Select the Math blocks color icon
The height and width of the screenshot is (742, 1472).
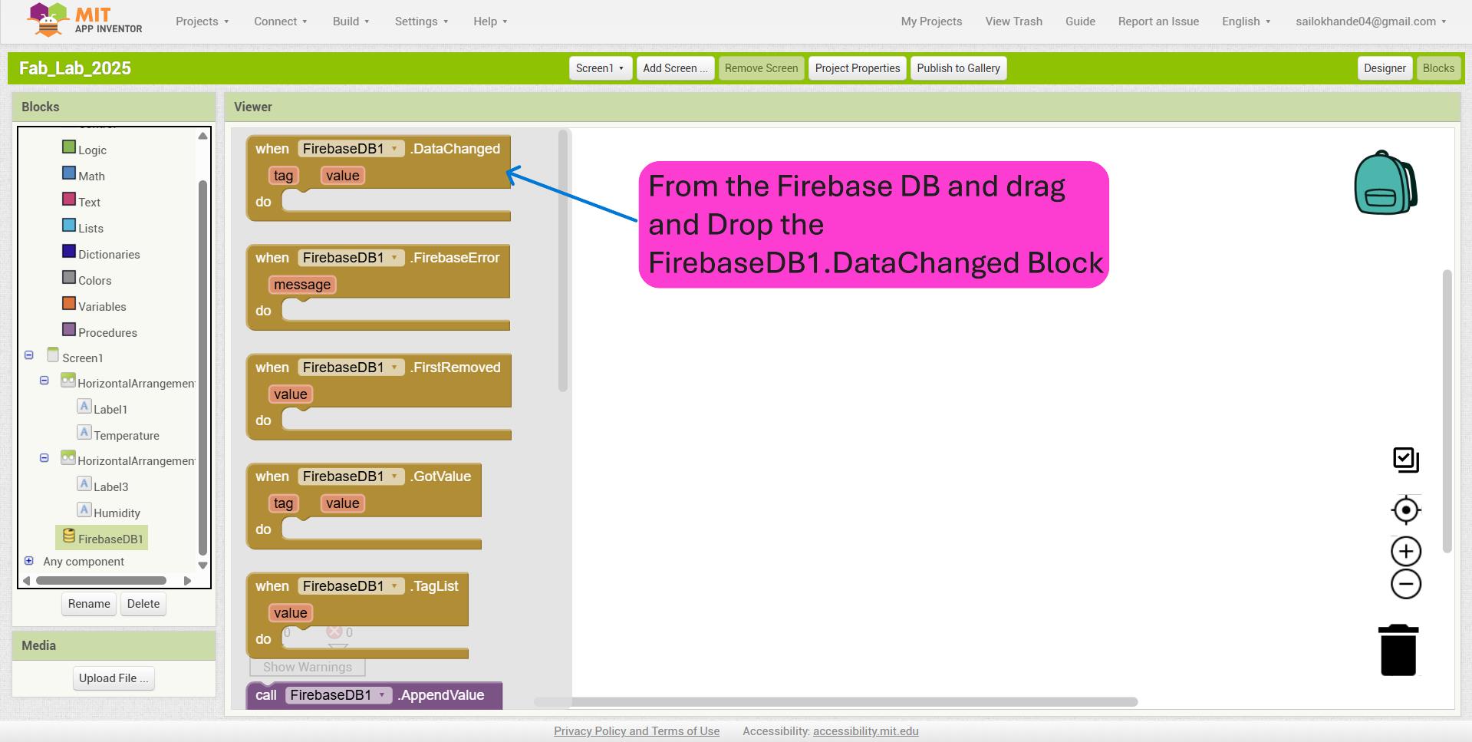pos(69,173)
